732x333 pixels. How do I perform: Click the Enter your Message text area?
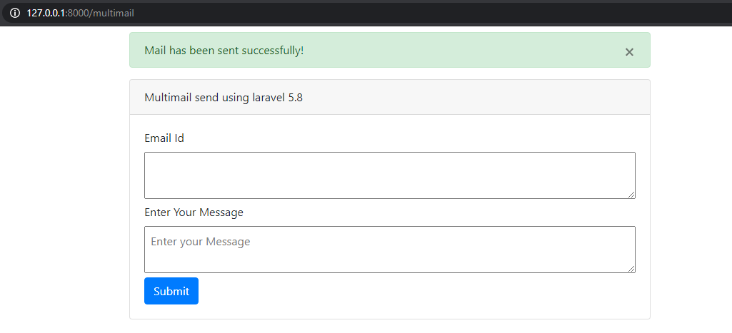pyautogui.click(x=389, y=249)
